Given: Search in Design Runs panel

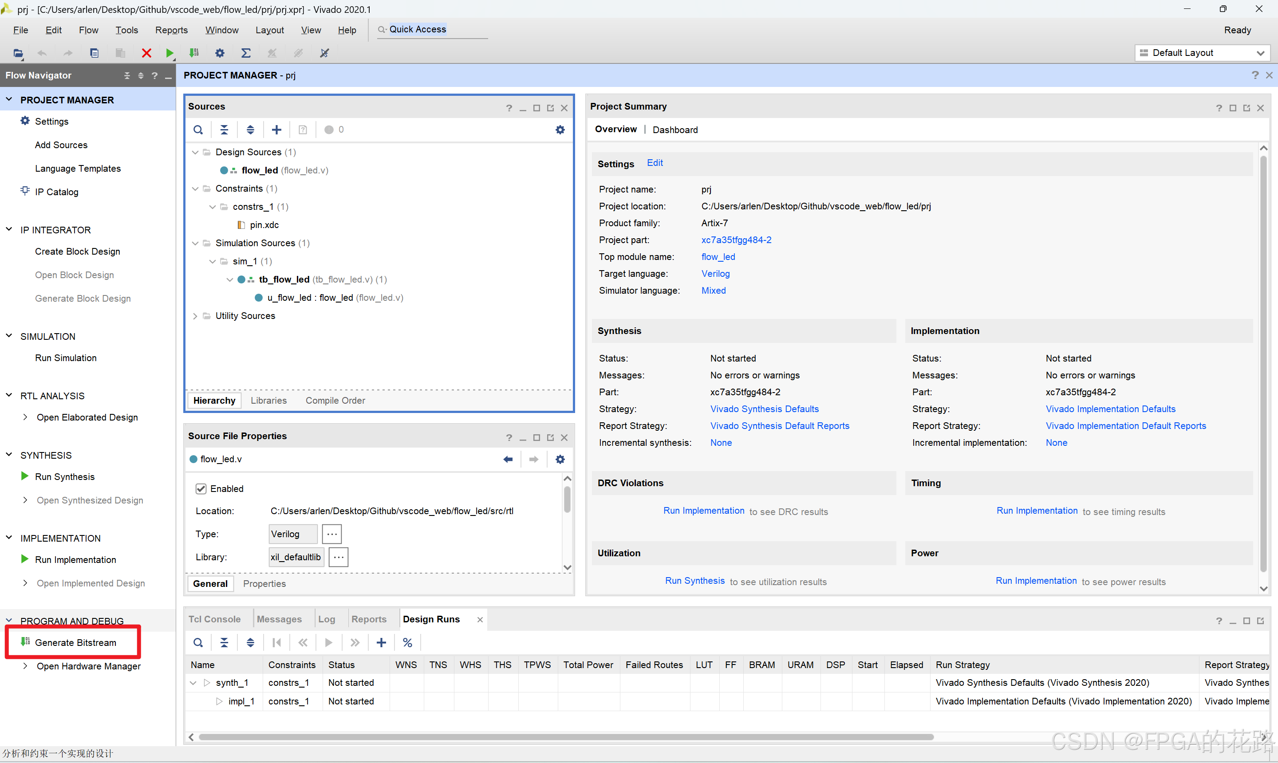Looking at the screenshot, I should point(198,643).
